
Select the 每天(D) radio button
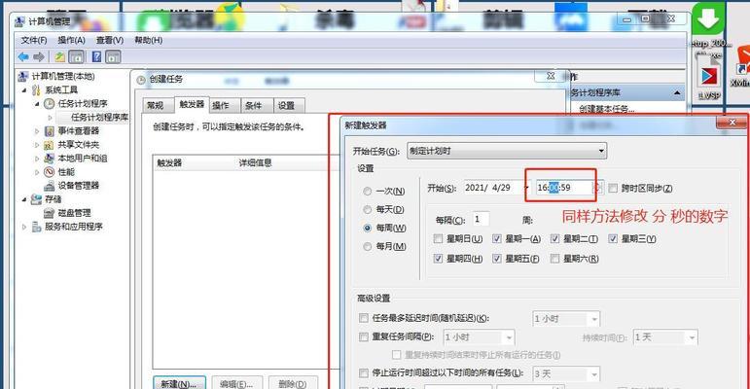368,209
